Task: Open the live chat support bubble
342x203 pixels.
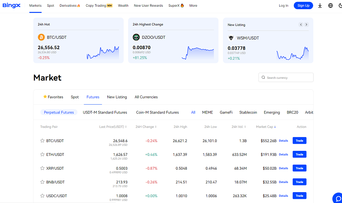Action: [338, 198]
